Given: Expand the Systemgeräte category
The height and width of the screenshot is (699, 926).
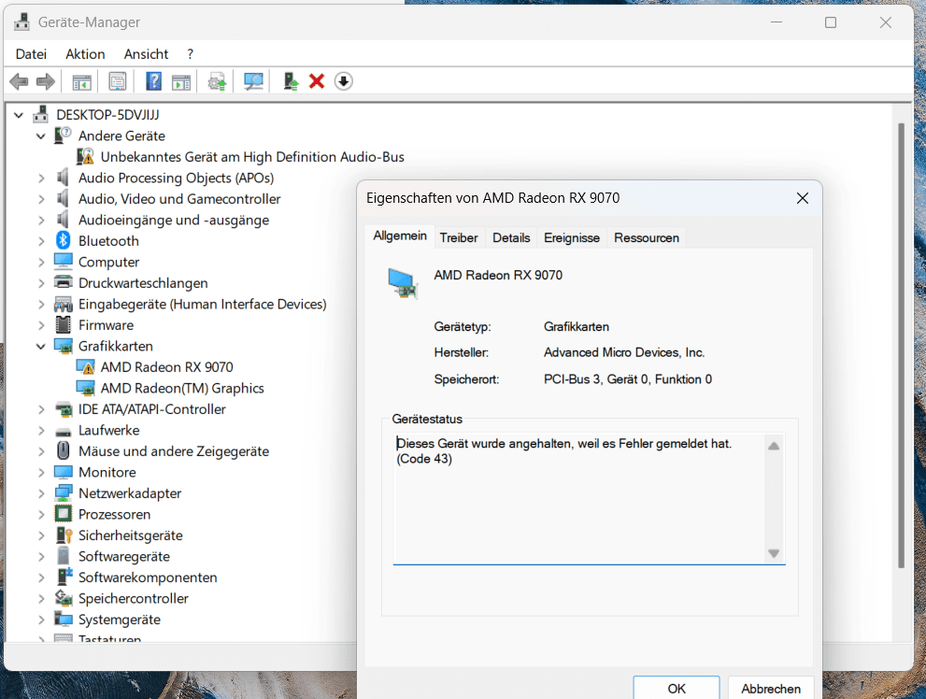Looking at the screenshot, I should point(41,620).
